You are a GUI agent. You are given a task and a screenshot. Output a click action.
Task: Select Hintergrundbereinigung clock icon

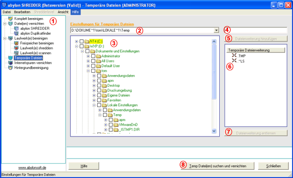(x=10, y=68)
